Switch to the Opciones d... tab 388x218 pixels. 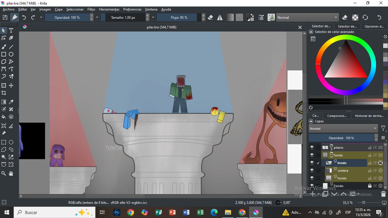pyautogui.click(x=374, y=26)
